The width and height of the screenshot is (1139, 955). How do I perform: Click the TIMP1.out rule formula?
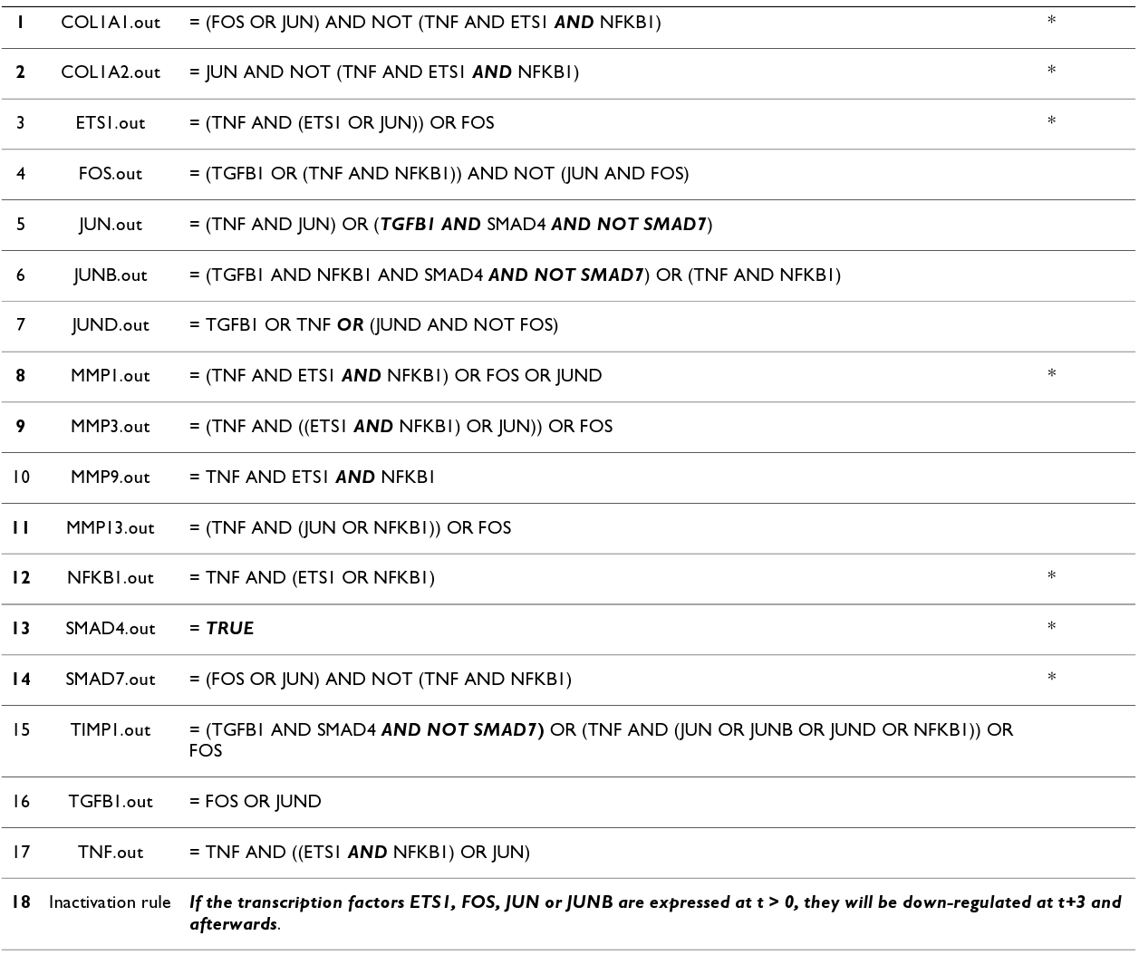(x=601, y=730)
